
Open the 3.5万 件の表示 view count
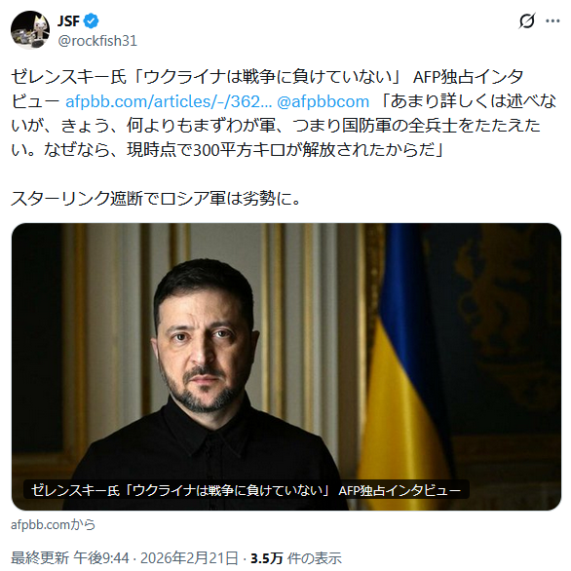tap(295, 558)
